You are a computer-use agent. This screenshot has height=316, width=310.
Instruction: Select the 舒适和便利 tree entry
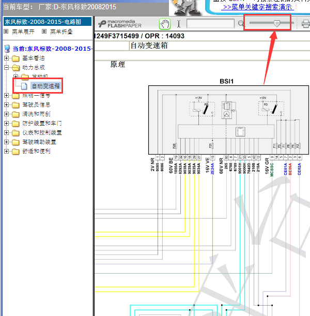click(x=36, y=151)
